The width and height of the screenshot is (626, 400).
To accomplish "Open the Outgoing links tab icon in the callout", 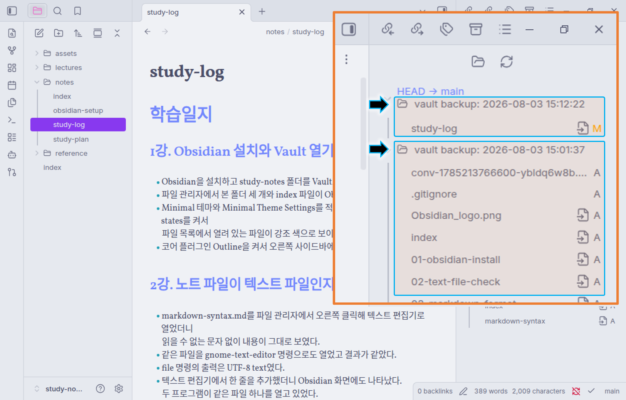I will point(417,29).
